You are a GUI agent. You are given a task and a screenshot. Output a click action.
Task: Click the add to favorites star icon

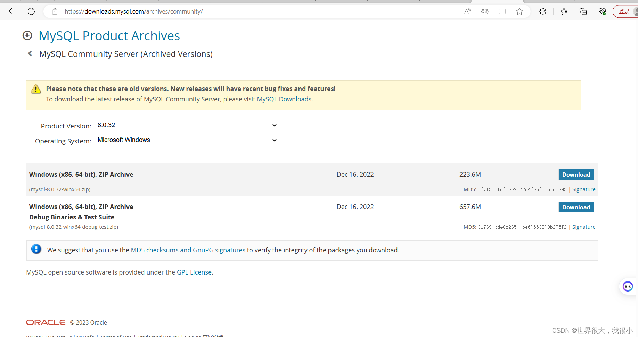[x=520, y=11]
